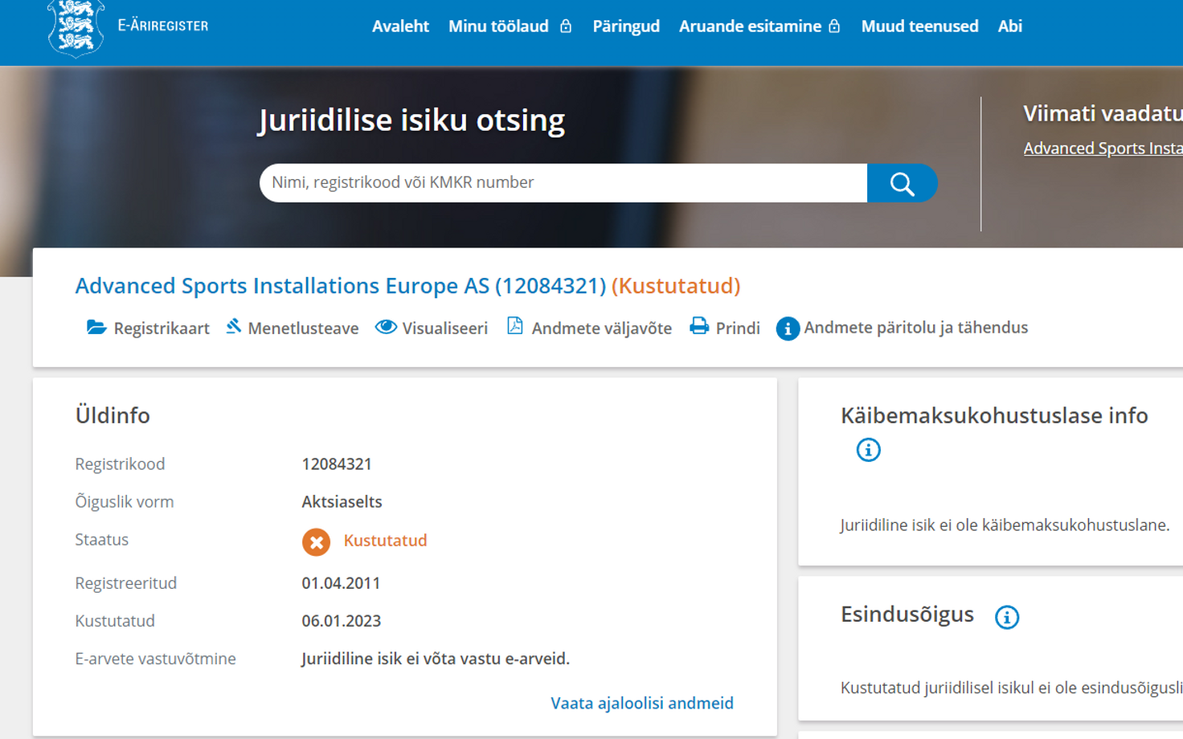Open Aruande esitamine menu item
The width and height of the screenshot is (1183, 739).
tap(750, 27)
